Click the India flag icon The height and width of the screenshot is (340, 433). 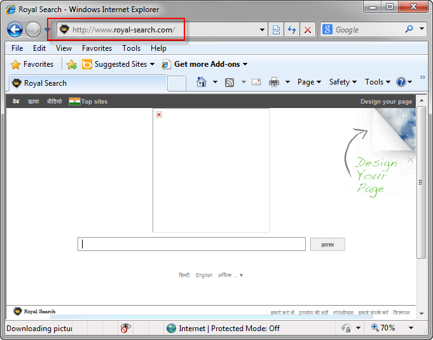pos(74,102)
